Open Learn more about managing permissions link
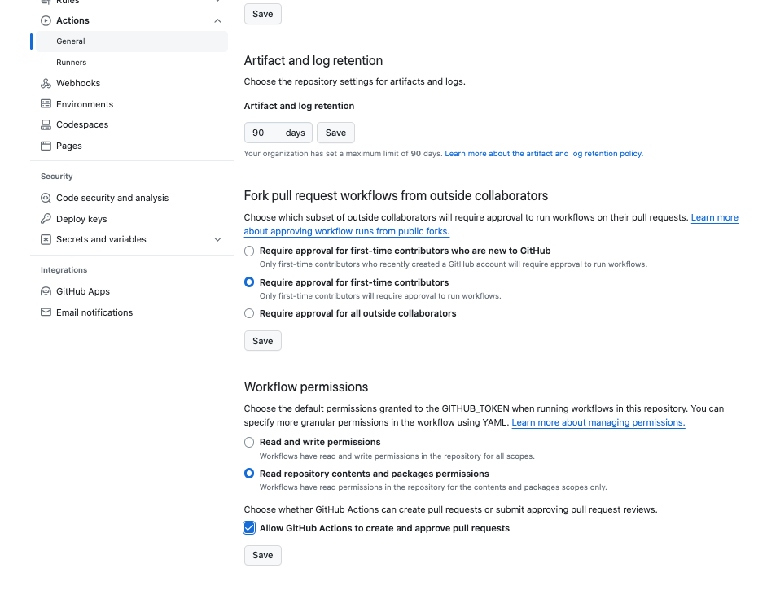Image resolution: width=767 pixels, height=594 pixels. click(598, 423)
